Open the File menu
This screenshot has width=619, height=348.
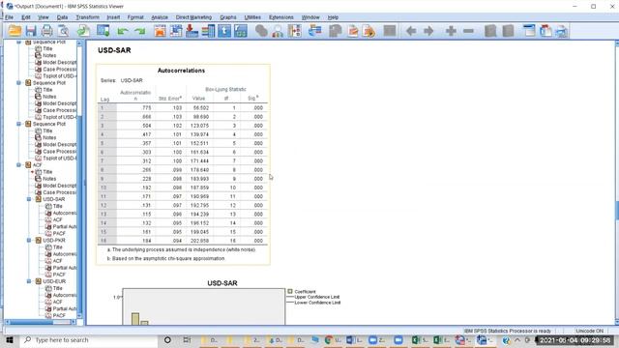[x=9, y=17]
